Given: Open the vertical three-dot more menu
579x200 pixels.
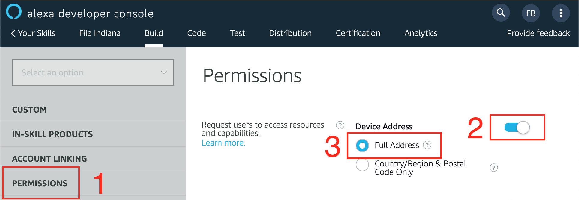Looking at the screenshot, I should (x=561, y=13).
